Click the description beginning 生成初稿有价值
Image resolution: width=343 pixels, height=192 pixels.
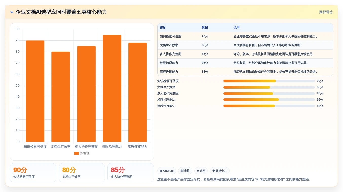click(x=268, y=45)
